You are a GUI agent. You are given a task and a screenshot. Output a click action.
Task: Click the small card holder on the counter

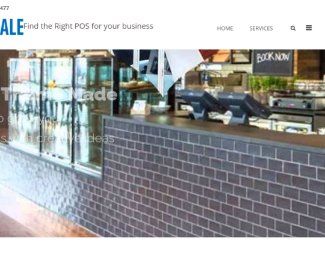pyautogui.click(x=140, y=107)
